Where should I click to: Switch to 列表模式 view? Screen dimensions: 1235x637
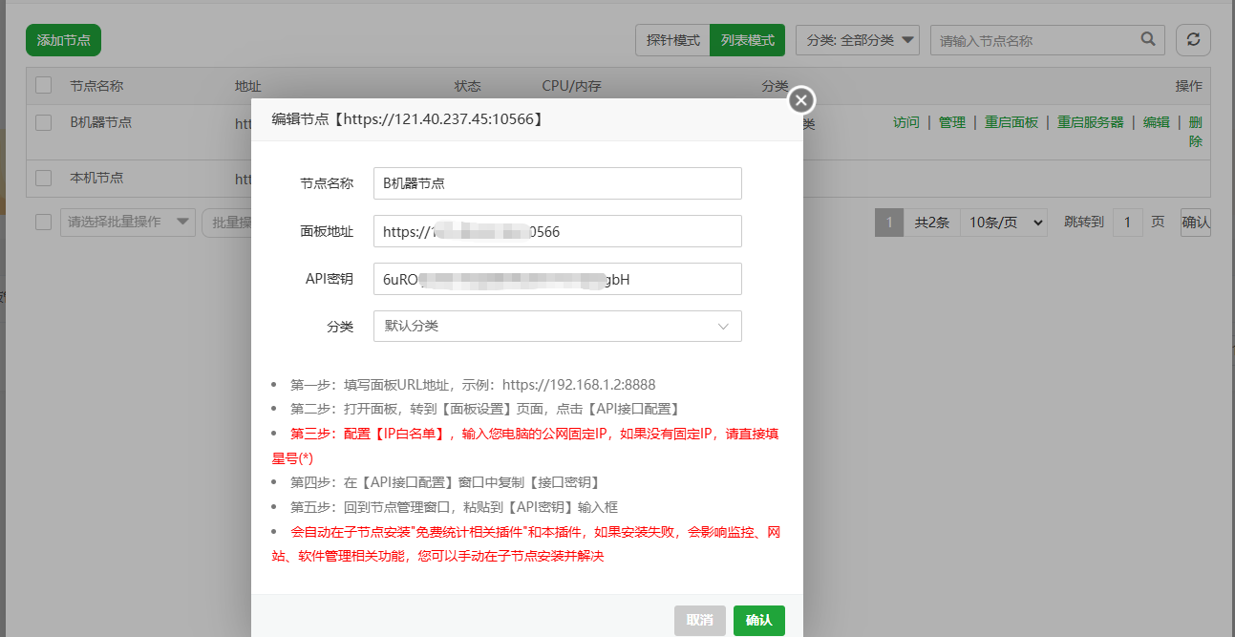click(747, 40)
